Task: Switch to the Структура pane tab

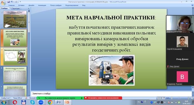Action: pyautogui.click(x=15, y=8)
